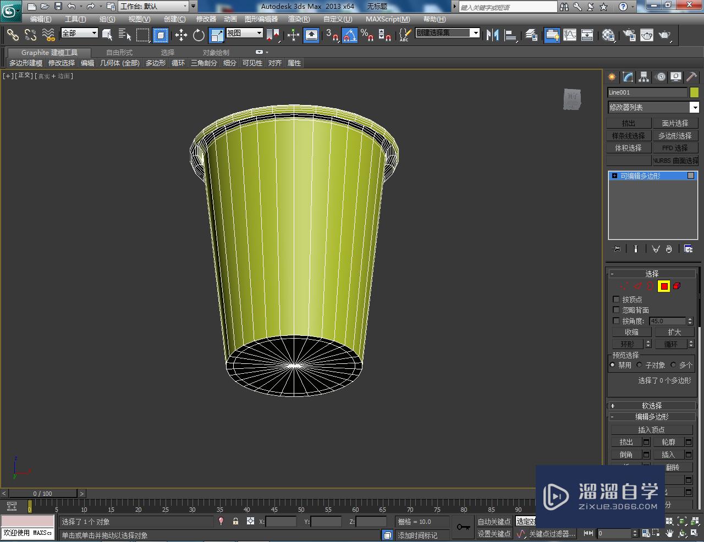Viewport: 704px width, 542px height.
Task: Choose the Rectangular Selection Region tool
Action: pos(143,35)
